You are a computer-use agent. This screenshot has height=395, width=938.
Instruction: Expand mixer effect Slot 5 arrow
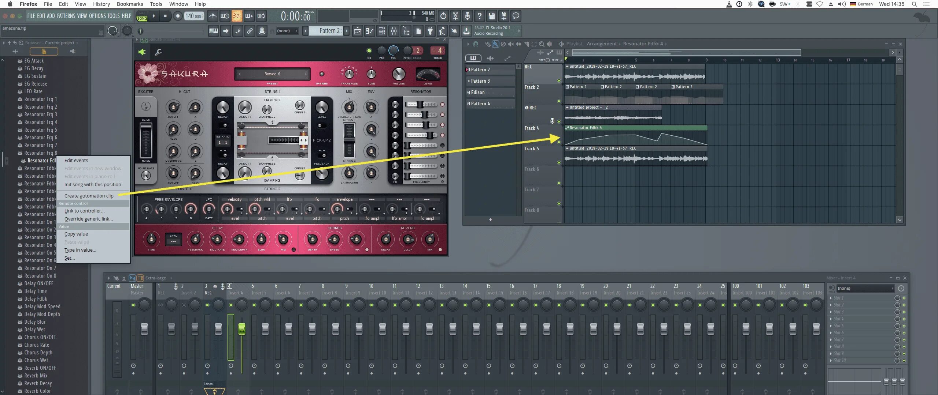[x=831, y=326]
